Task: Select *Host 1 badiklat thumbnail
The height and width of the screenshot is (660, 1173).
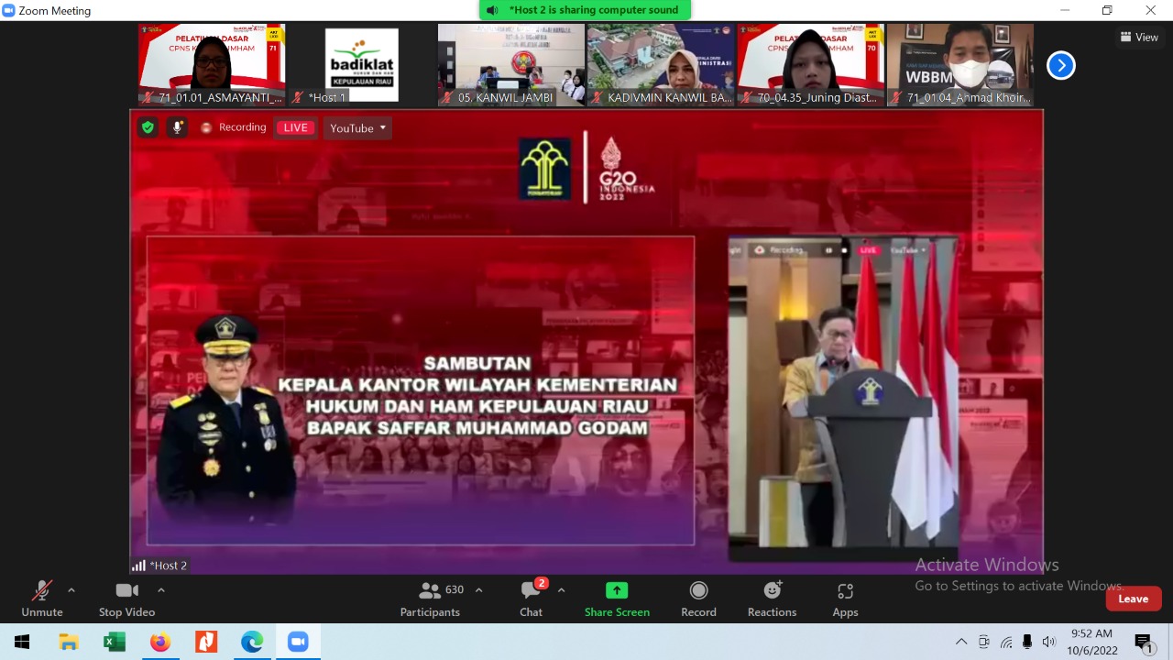Action: tap(361, 65)
